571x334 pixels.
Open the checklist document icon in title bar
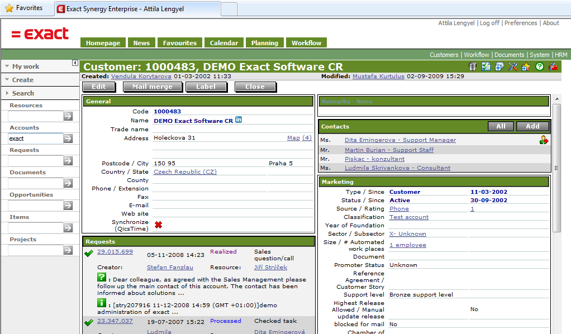[x=486, y=66]
